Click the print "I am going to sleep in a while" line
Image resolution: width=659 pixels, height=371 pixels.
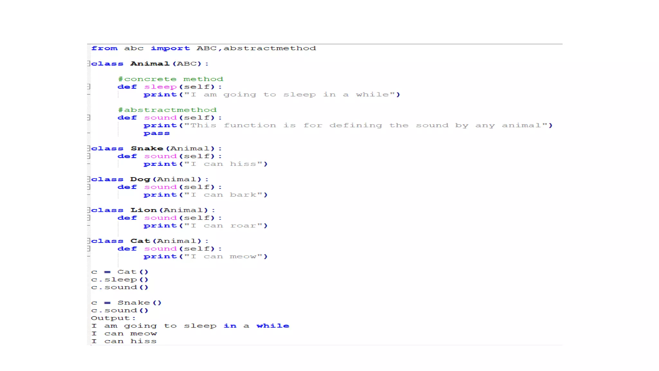(272, 95)
